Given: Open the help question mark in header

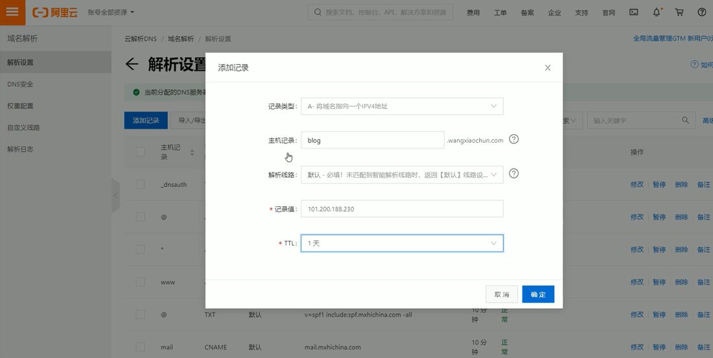Looking at the screenshot, I should tap(702, 12).
